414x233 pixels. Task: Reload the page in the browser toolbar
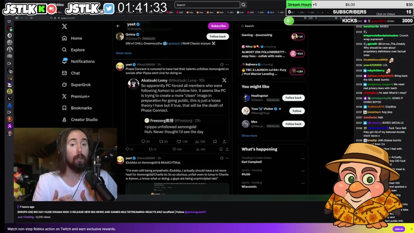(x=31, y=18)
